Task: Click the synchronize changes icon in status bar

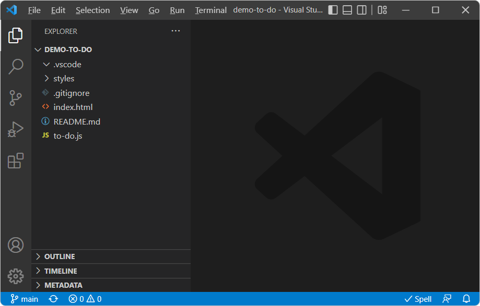Action: [x=54, y=299]
